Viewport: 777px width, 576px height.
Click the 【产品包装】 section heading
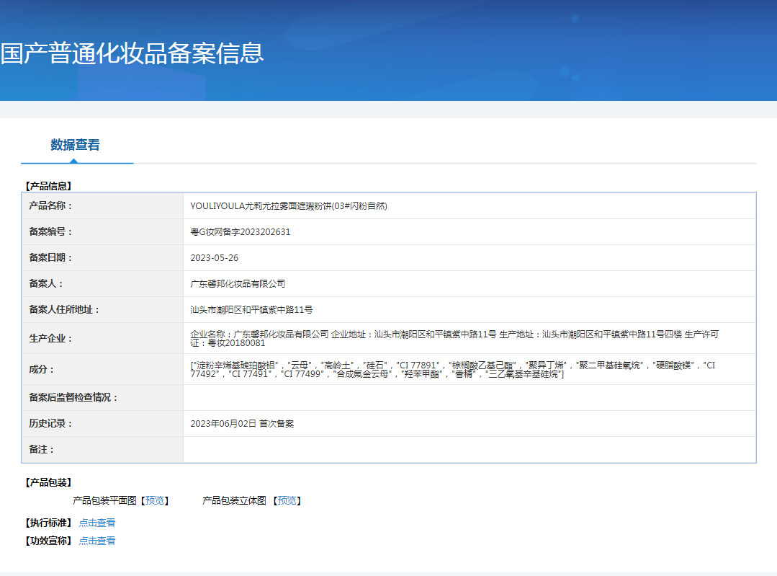tap(48, 482)
